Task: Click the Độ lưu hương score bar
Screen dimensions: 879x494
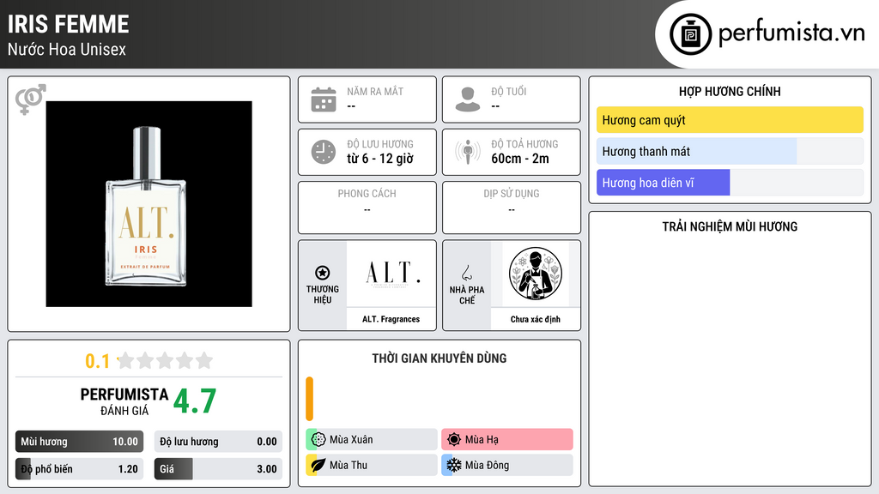Action: click(219, 442)
